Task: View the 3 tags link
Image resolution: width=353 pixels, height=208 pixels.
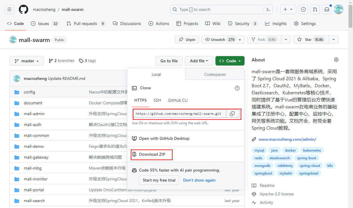Action: click(87, 61)
